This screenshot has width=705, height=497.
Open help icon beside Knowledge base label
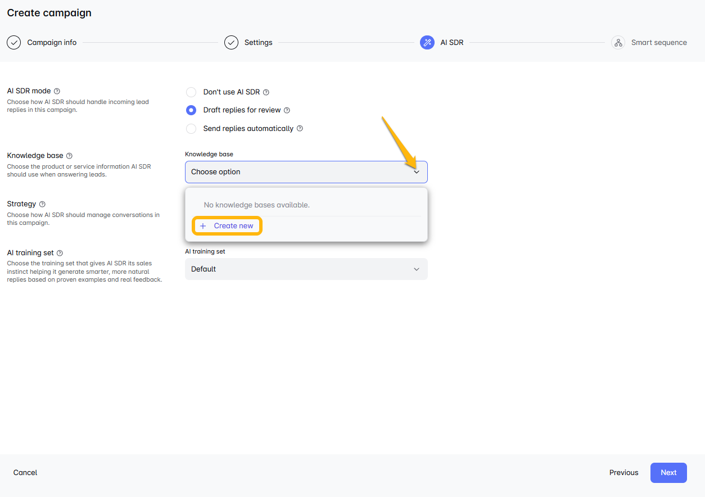[69, 156]
